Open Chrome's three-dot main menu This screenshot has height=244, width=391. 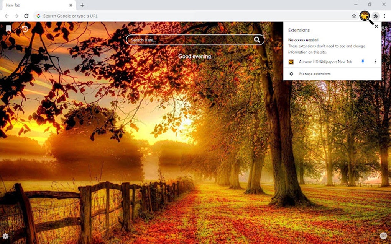click(x=384, y=16)
